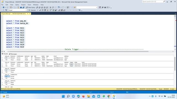Switch output to Results to File
177x99 pixels.
pos(64,10)
